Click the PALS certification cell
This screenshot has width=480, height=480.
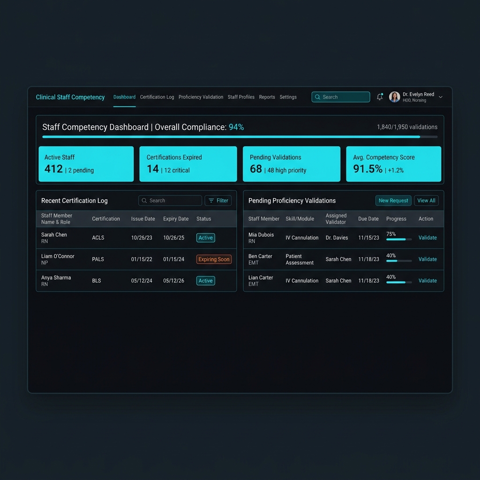pos(98,259)
